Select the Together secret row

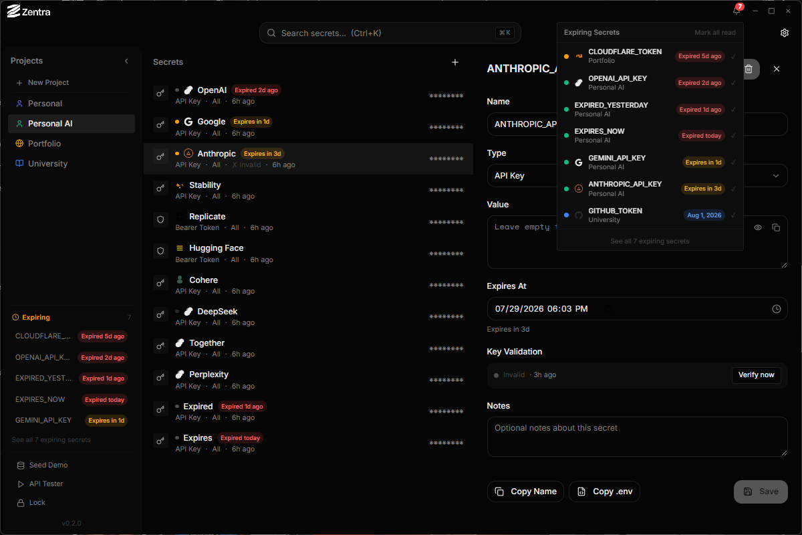308,348
